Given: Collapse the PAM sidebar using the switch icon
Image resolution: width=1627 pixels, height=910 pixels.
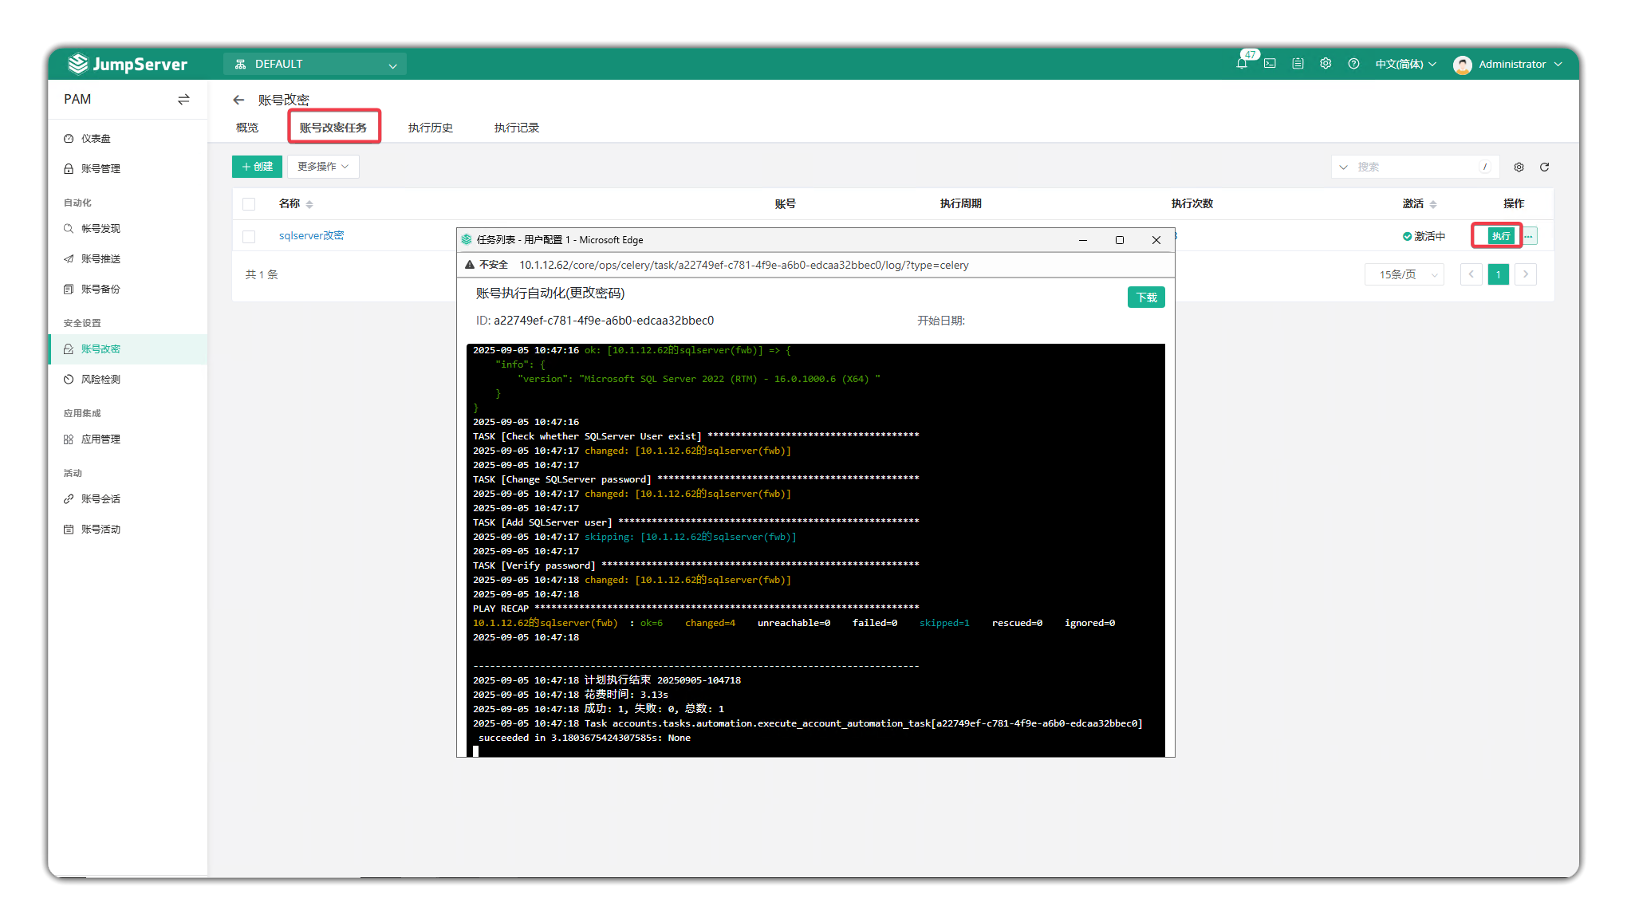Looking at the screenshot, I should (183, 100).
